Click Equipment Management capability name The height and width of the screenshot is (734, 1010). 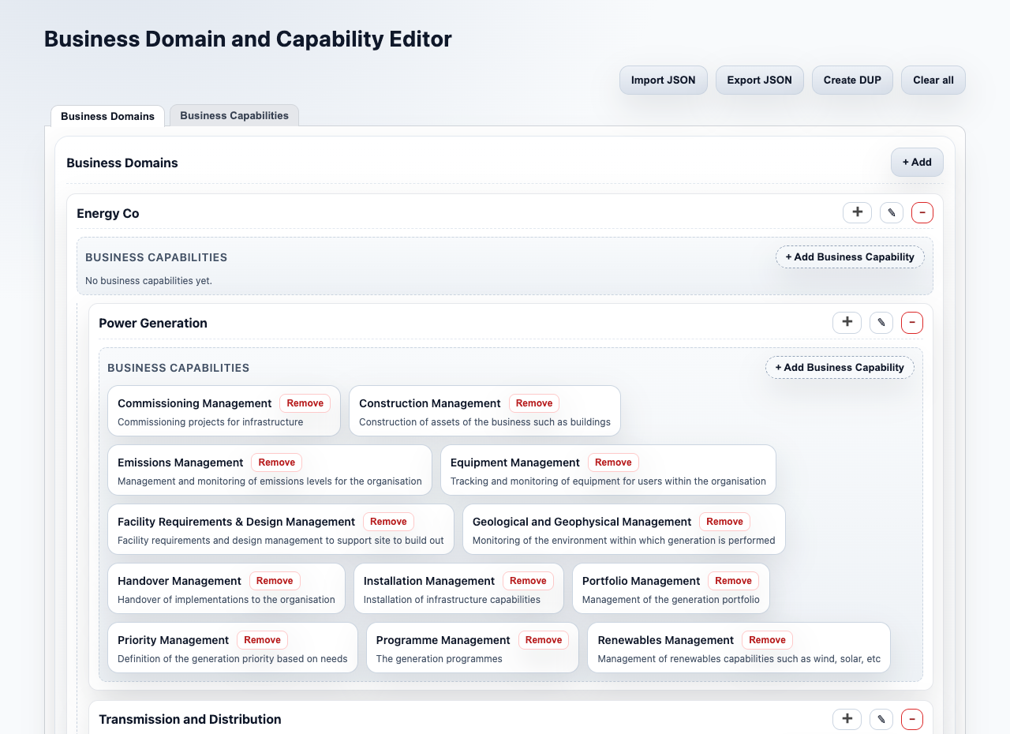[x=515, y=462]
